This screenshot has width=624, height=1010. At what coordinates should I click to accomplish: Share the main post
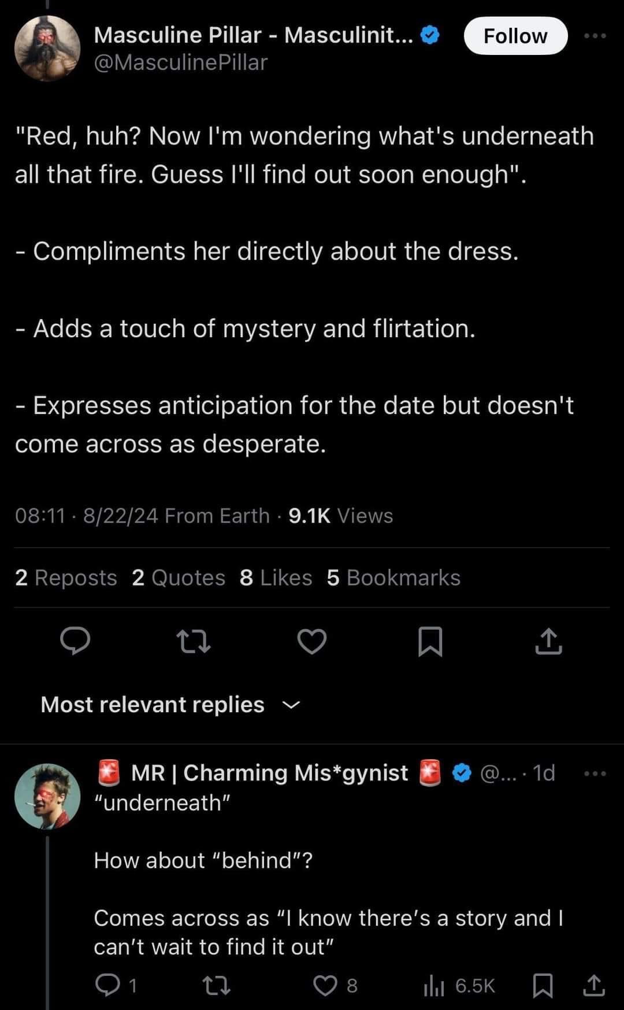(x=548, y=641)
